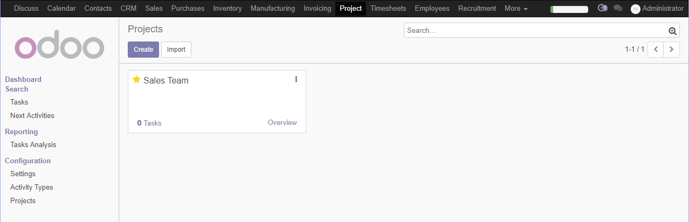
Task: Open the Sales Team project title
Action: click(x=166, y=80)
